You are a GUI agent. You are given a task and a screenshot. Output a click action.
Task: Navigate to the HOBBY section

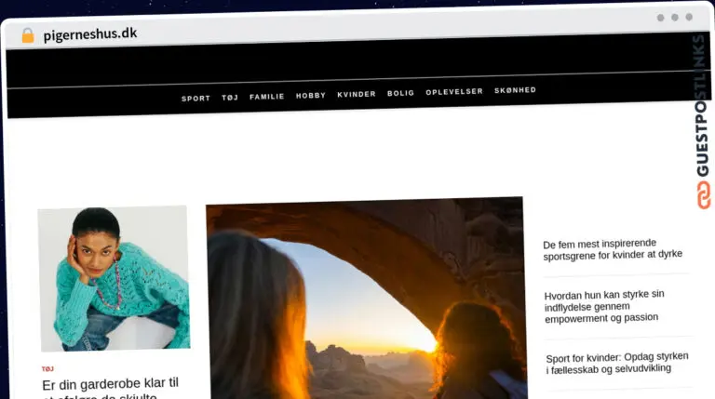pos(311,95)
